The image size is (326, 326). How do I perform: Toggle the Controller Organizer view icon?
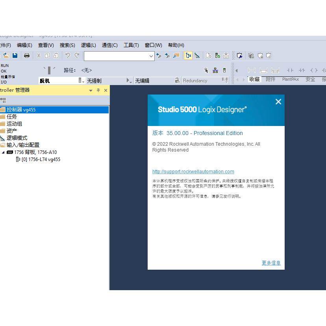[x=188, y=56]
